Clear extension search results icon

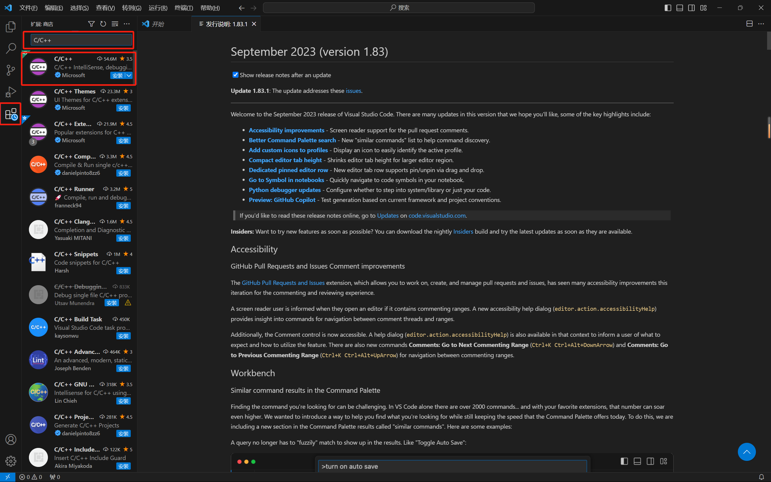(115, 24)
